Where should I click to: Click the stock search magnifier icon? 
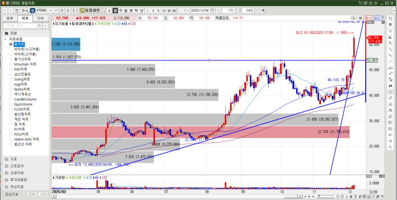coord(56,10)
